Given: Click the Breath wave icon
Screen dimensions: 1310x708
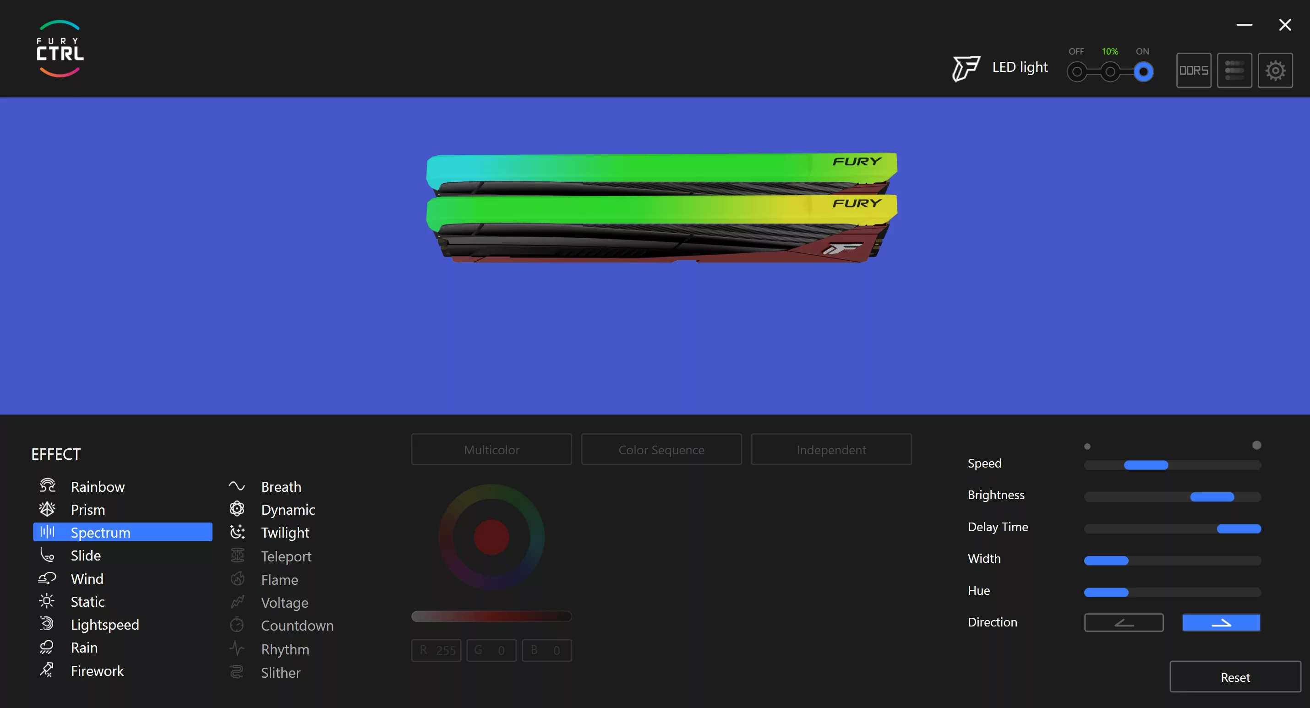Looking at the screenshot, I should pyautogui.click(x=237, y=486).
